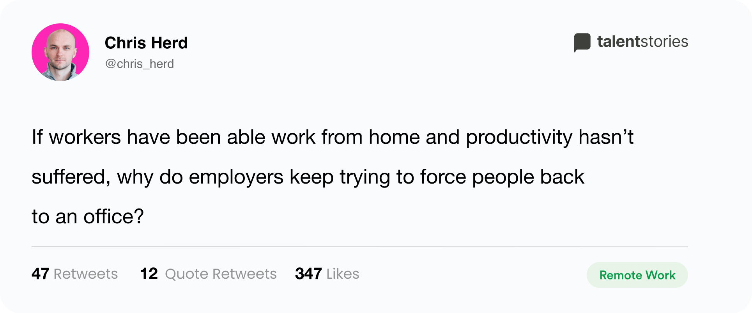The image size is (752, 313).
Task: Click the divider line above the stats
Action: (x=360, y=246)
